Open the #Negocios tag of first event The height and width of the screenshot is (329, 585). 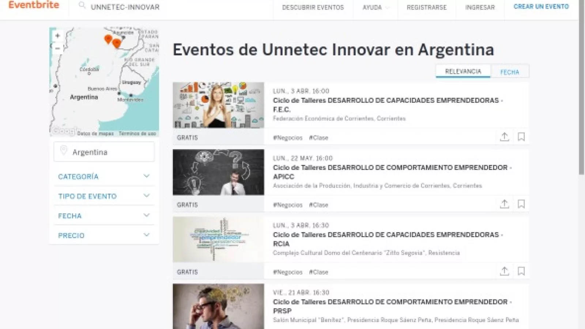288,138
